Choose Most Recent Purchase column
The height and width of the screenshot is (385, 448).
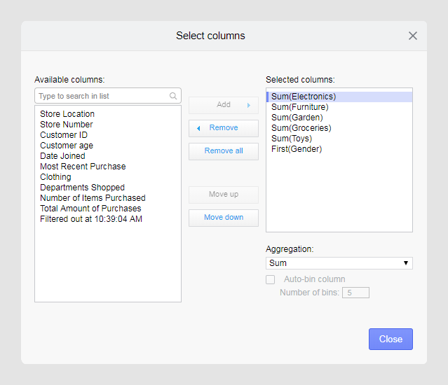click(83, 167)
